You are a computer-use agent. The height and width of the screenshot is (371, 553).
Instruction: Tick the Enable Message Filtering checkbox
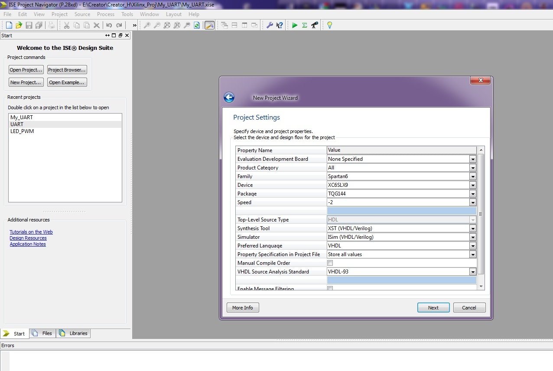coord(330,289)
